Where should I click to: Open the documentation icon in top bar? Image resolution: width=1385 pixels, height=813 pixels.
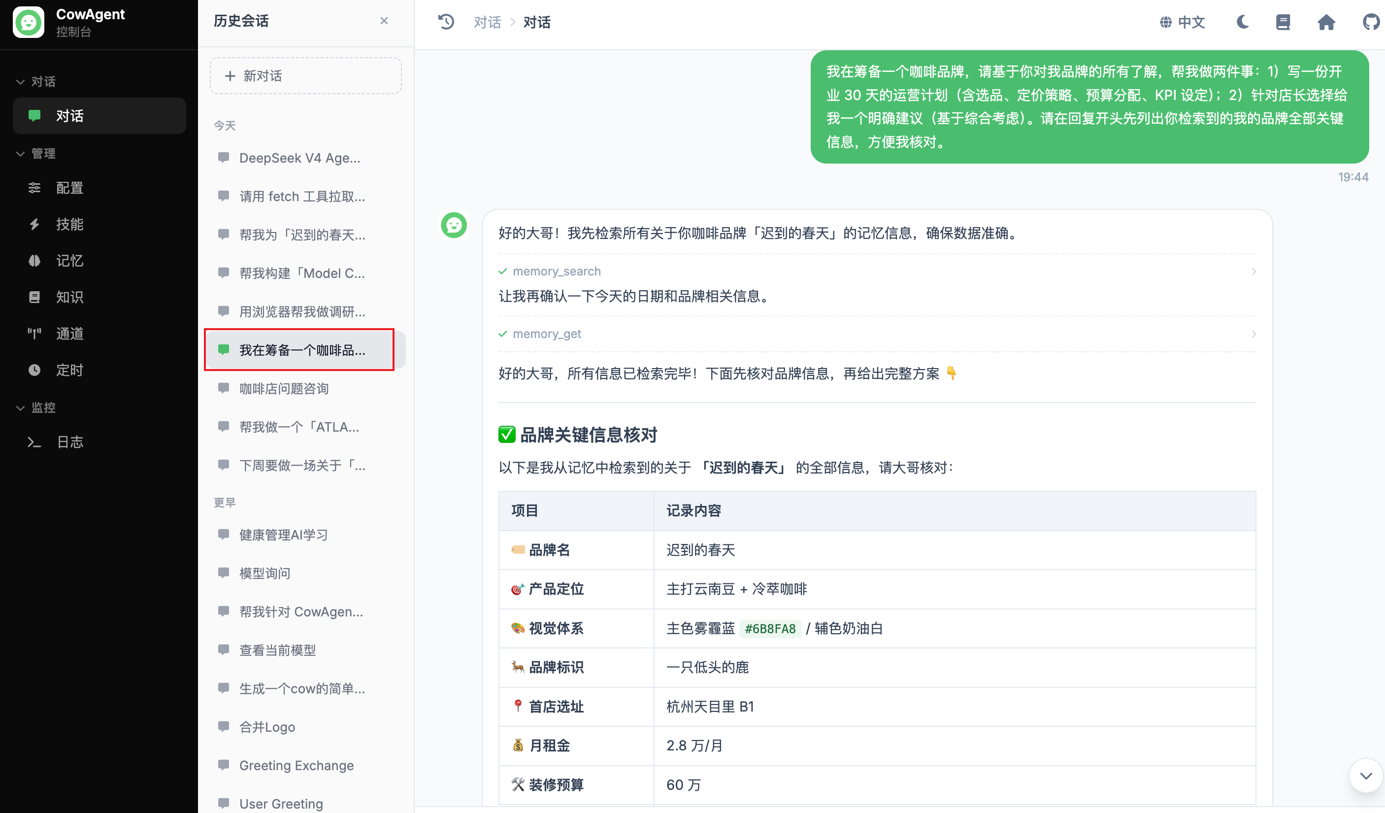1283,22
